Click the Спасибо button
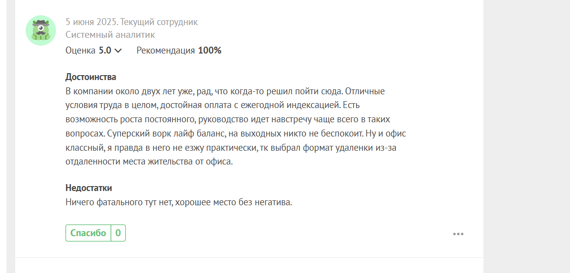570x273 pixels. click(89, 233)
